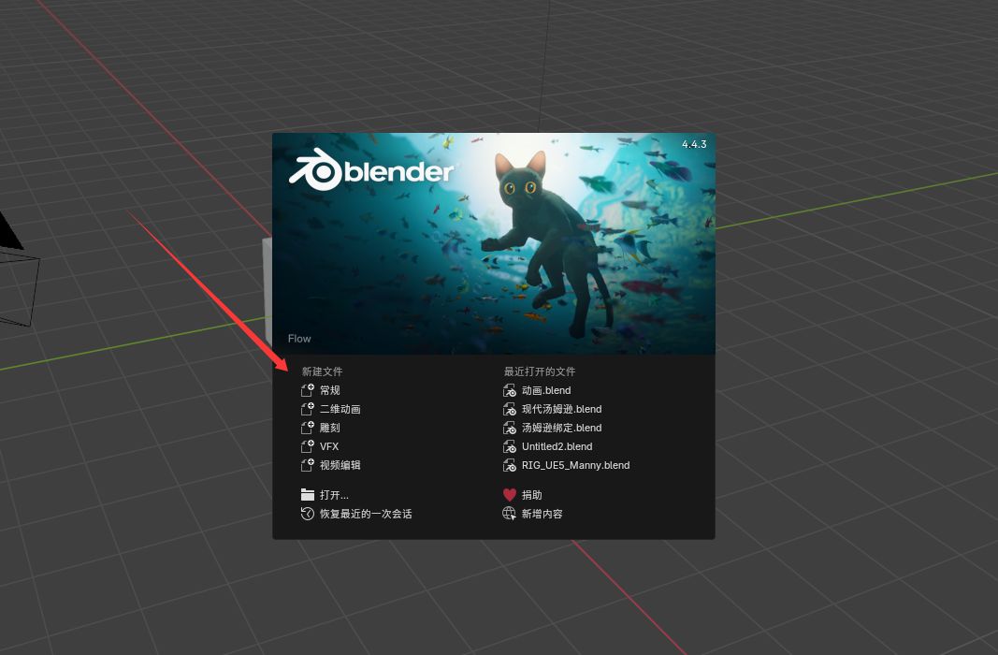The width and height of the screenshot is (998, 655).
Task: Click the new-file icon beside 雕刻
Action: 307,428
